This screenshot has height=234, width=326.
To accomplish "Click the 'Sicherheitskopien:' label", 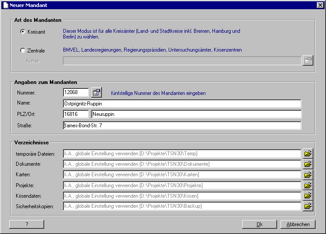I will (35, 206).
